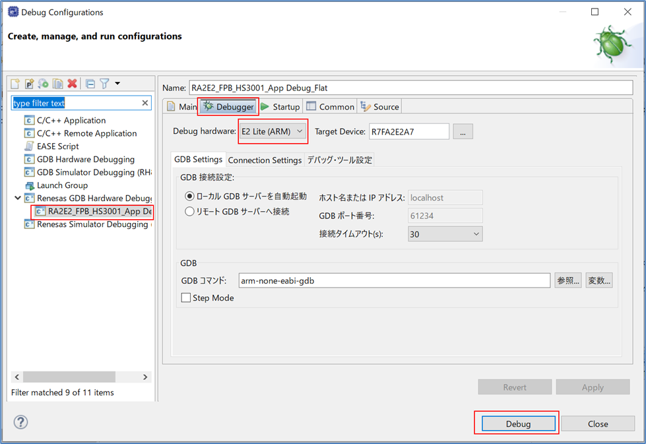Viewport: 646px width, 444px height.
Task: Click the New prototype icon
Action: [29, 84]
